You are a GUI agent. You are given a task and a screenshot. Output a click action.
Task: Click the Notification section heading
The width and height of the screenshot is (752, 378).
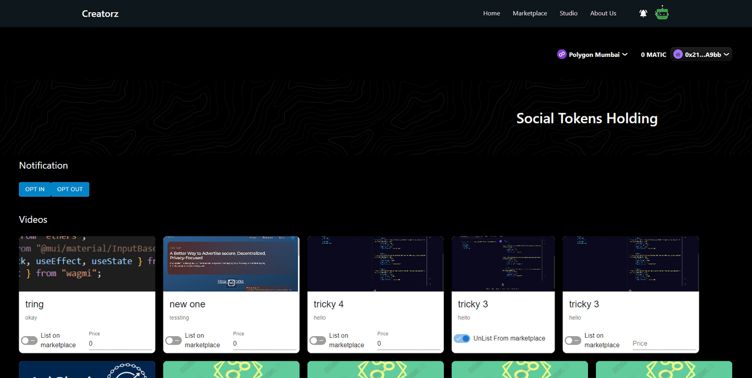tap(43, 166)
